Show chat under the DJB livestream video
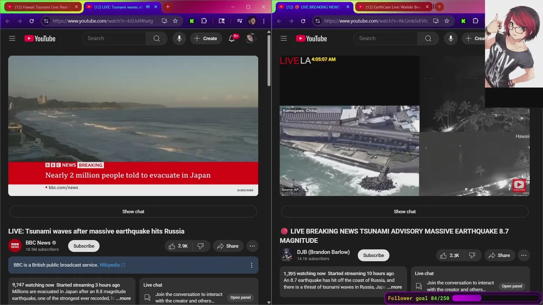 (405, 211)
